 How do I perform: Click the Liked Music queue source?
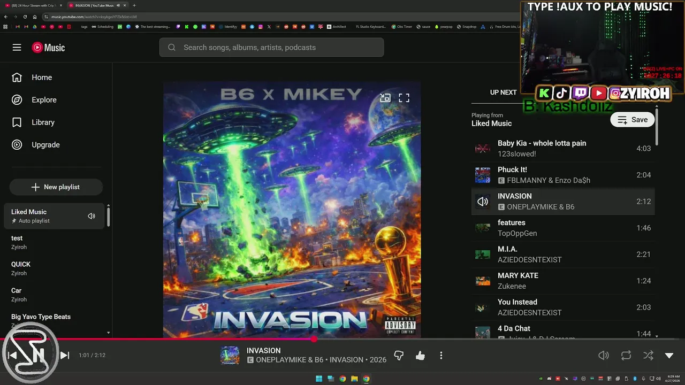(x=491, y=124)
